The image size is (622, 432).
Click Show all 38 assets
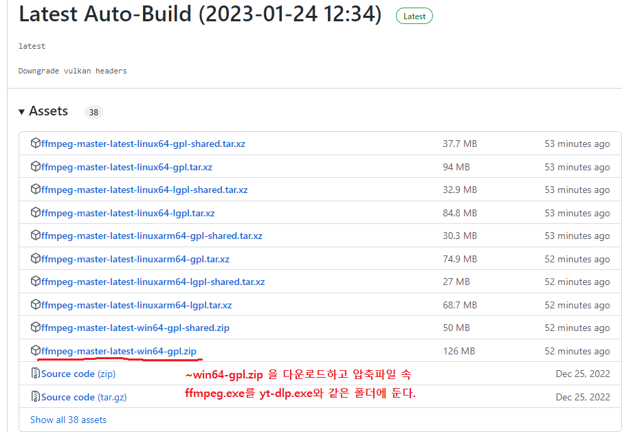[x=68, y=420]
